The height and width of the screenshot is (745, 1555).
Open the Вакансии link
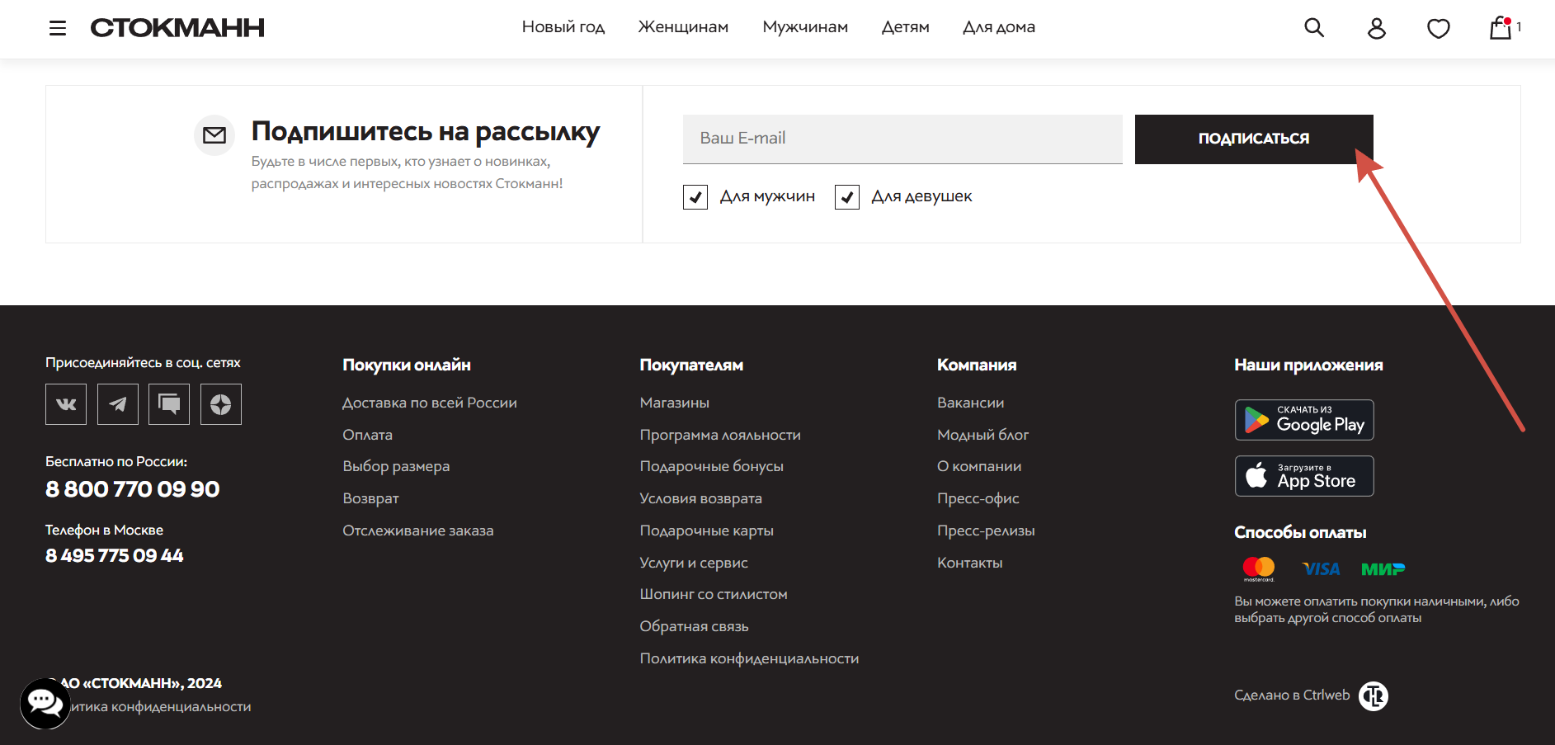(971, 403)
